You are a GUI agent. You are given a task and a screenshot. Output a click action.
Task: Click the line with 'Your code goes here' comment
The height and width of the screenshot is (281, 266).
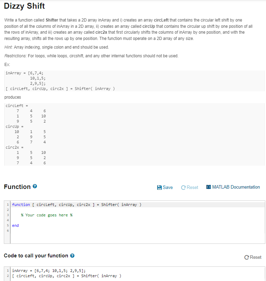click(x=138, y=215)
